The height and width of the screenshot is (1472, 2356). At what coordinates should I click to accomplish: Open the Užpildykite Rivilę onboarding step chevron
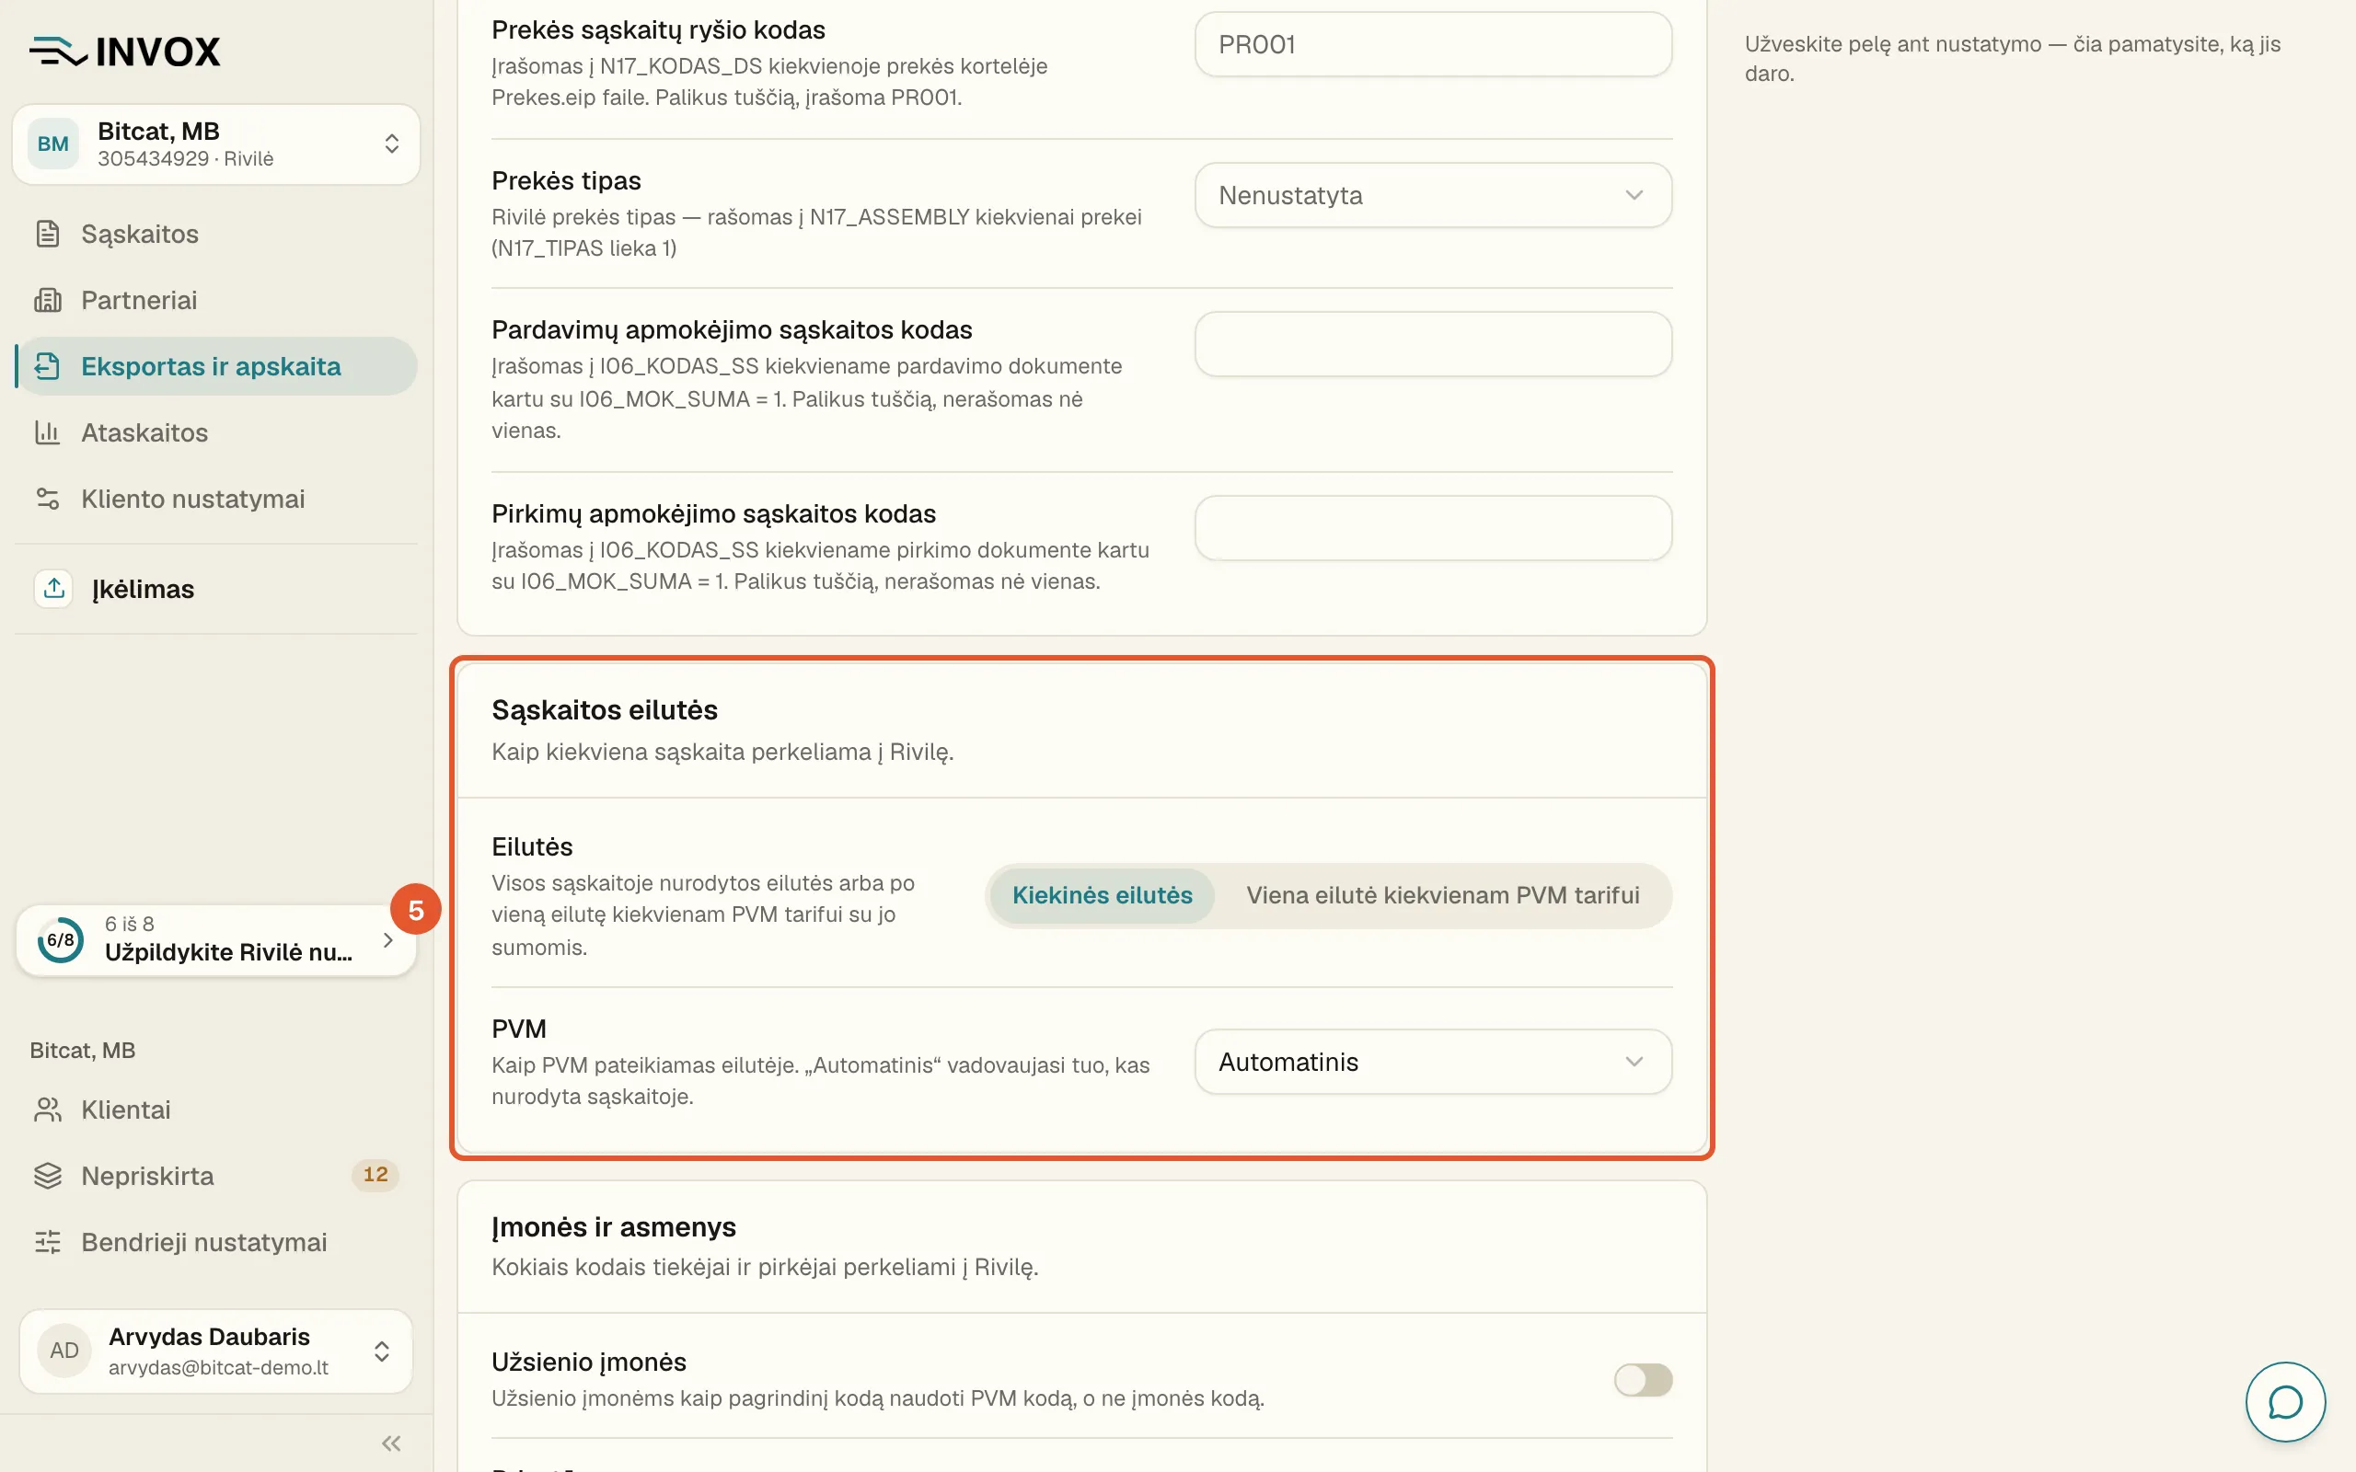pyautogui.click(x=387, y=939)
